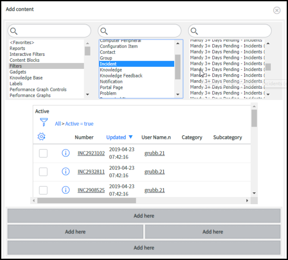
Task: Click preview vertical scrollbar down arrow
Action: (x=254, y=193)
